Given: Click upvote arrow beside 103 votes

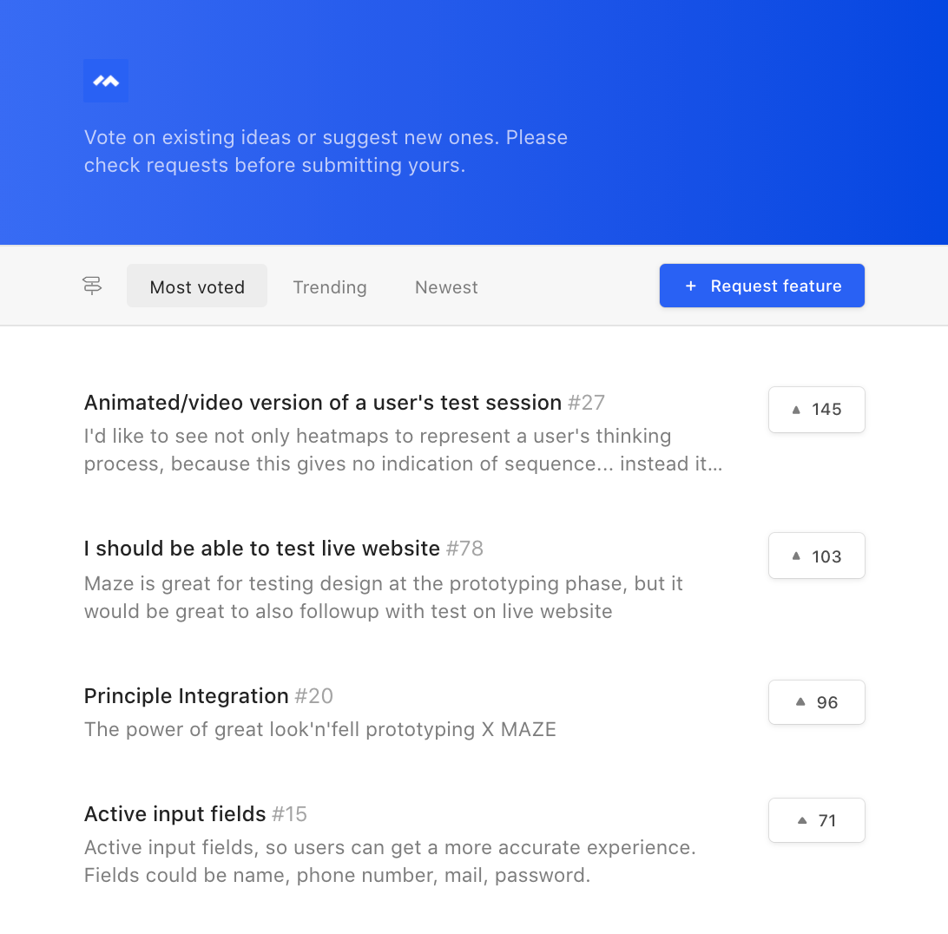Looking at the screenshot, I should [796, 556].
